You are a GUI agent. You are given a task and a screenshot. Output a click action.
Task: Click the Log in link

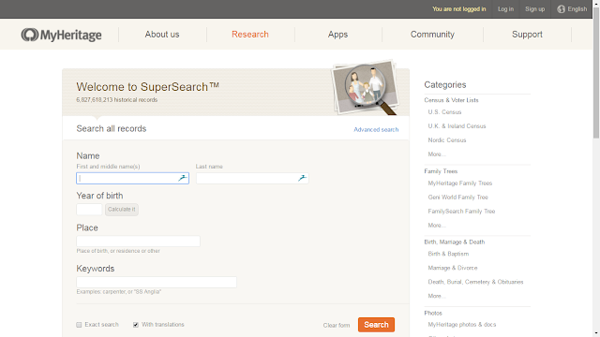[x=505, y=9]
